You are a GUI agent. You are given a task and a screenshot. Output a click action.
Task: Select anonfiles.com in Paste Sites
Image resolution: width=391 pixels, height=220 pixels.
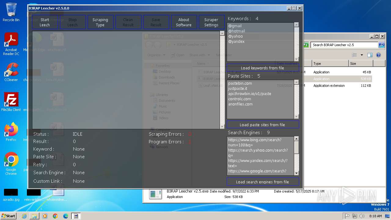click(x=240, y=104)
